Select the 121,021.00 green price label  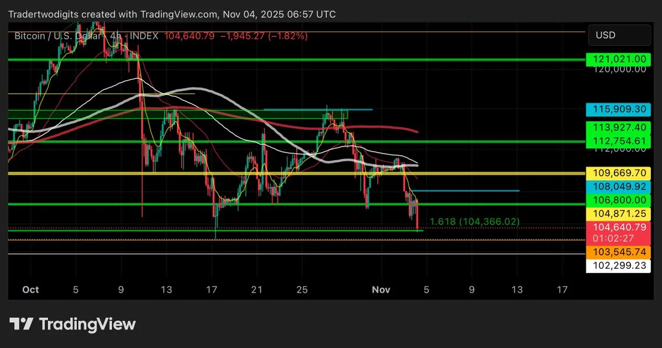click(619, 59)
